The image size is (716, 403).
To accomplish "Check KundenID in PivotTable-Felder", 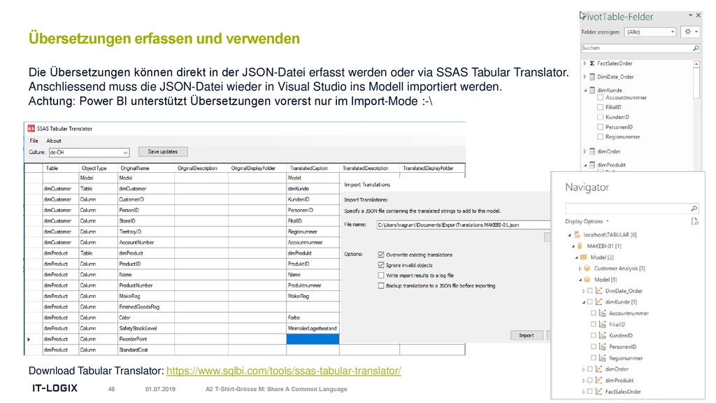I will [x=600, y=117].
